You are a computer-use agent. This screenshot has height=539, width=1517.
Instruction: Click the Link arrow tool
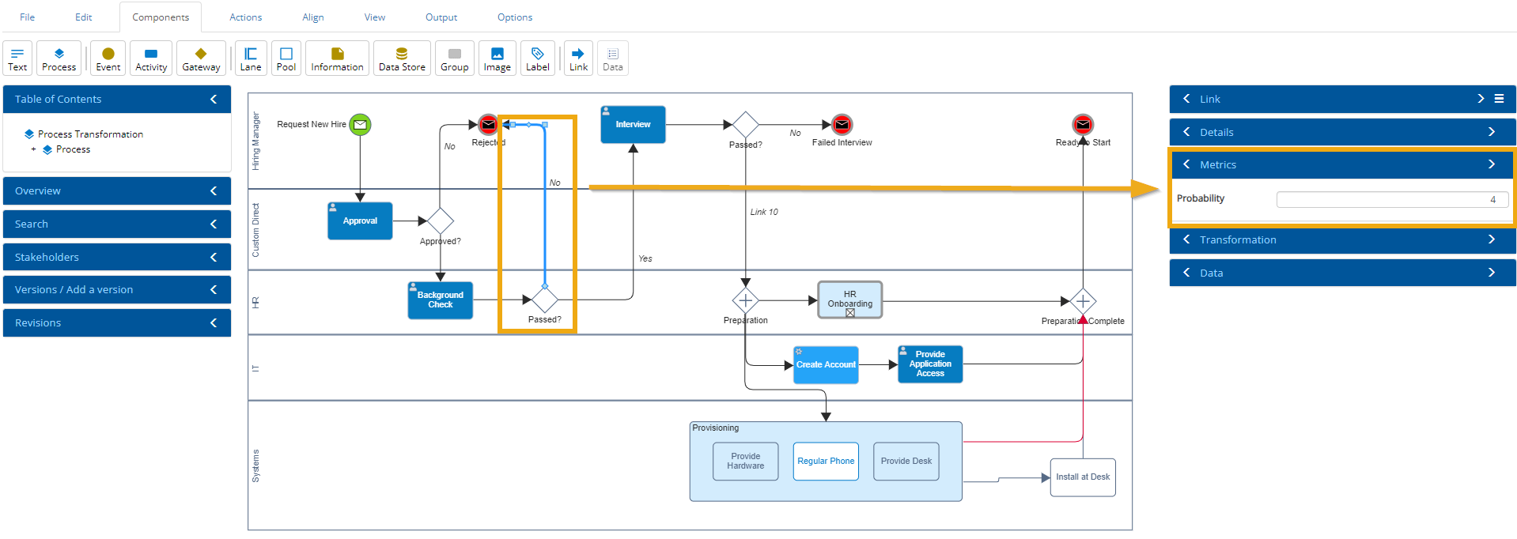coord(578,58)
